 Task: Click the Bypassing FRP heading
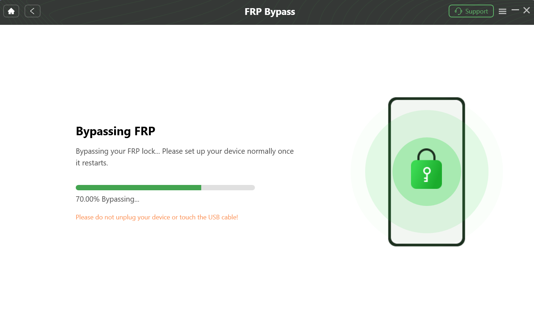[115, 131]
